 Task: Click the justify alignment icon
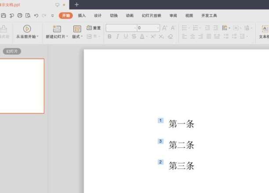click(209, 36)
